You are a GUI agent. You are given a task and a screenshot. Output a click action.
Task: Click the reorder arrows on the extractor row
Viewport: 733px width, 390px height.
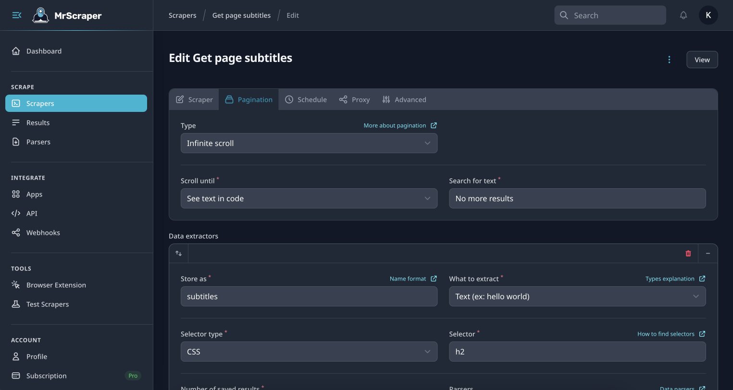coord(178,253)
